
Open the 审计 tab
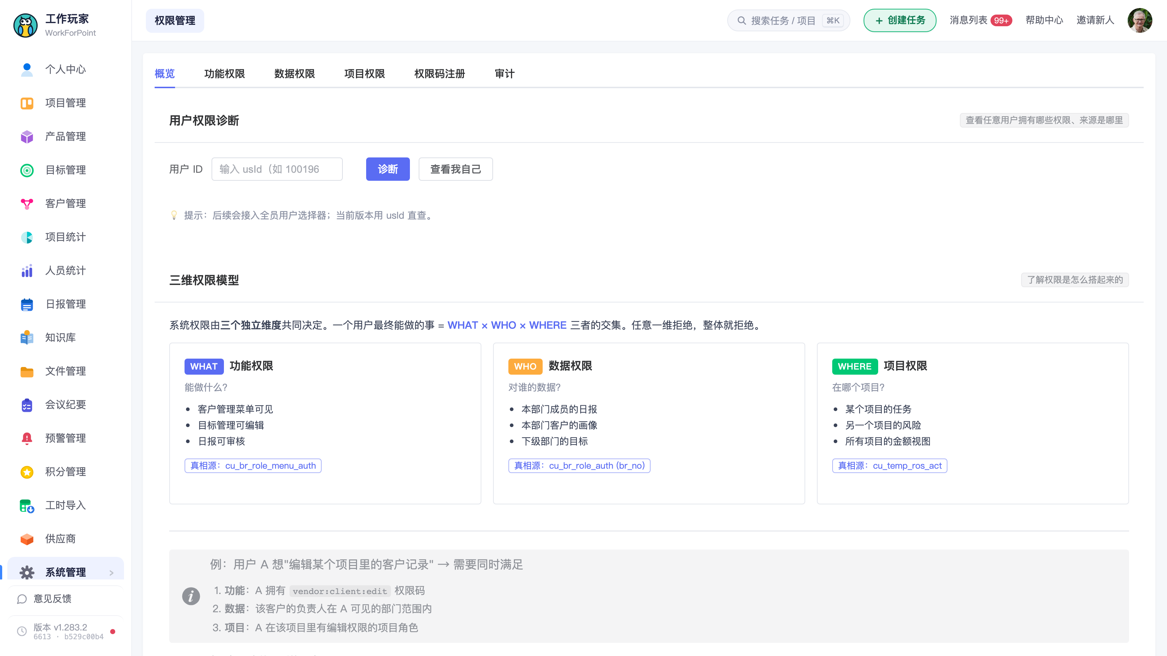click(504, 73)
